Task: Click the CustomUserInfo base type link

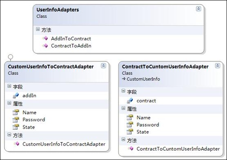Action: click(143, 79)
